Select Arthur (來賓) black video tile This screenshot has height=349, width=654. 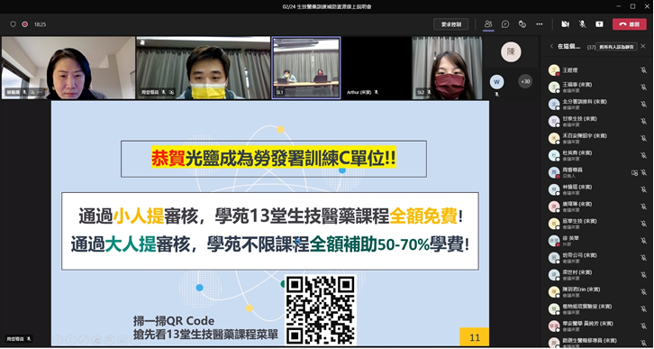[377, 68]
